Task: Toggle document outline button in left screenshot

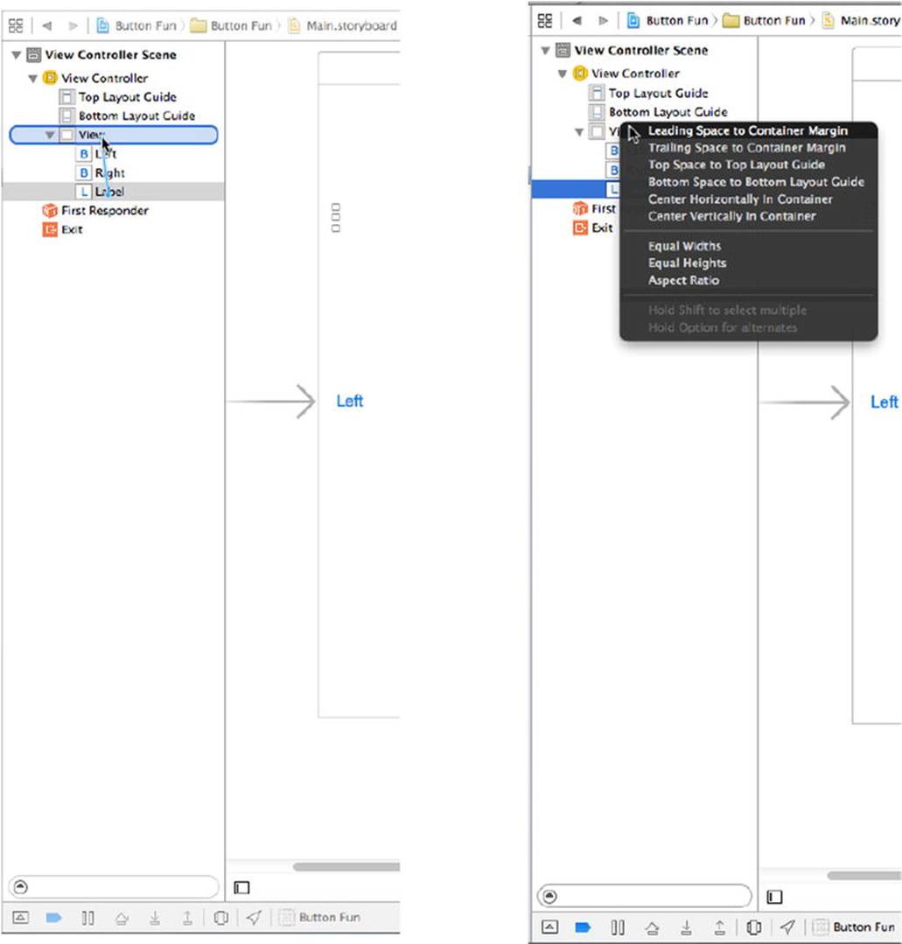Action: pyautogui.click(x=241, y=887)
